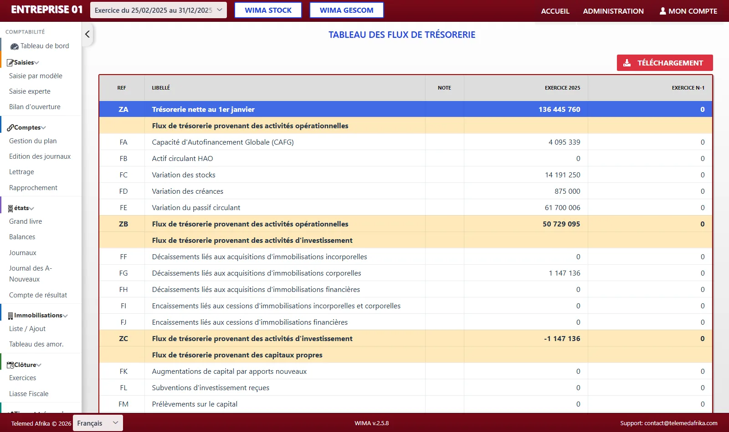Click the support email contact@telemedafrika.com
The image size is (729, 432).
pyautogui.click(x=681, y=423)
